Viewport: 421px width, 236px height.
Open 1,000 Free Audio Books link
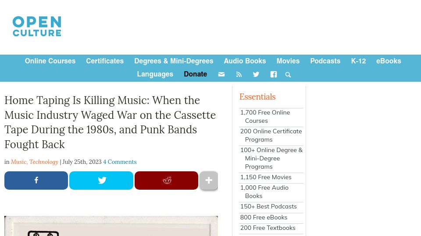coord(264,192)
